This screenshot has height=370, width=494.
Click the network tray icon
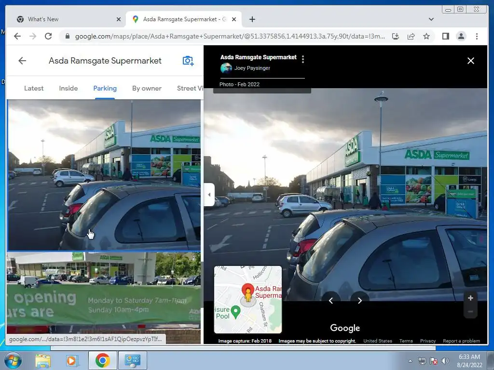pyautogui.click(x=422, y=361)
